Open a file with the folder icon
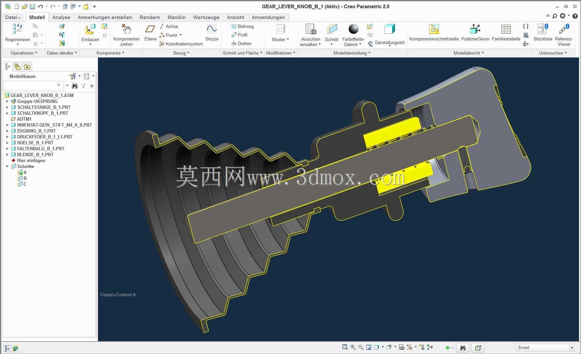The height and width of the screenshot is (354, 581). 24,7
